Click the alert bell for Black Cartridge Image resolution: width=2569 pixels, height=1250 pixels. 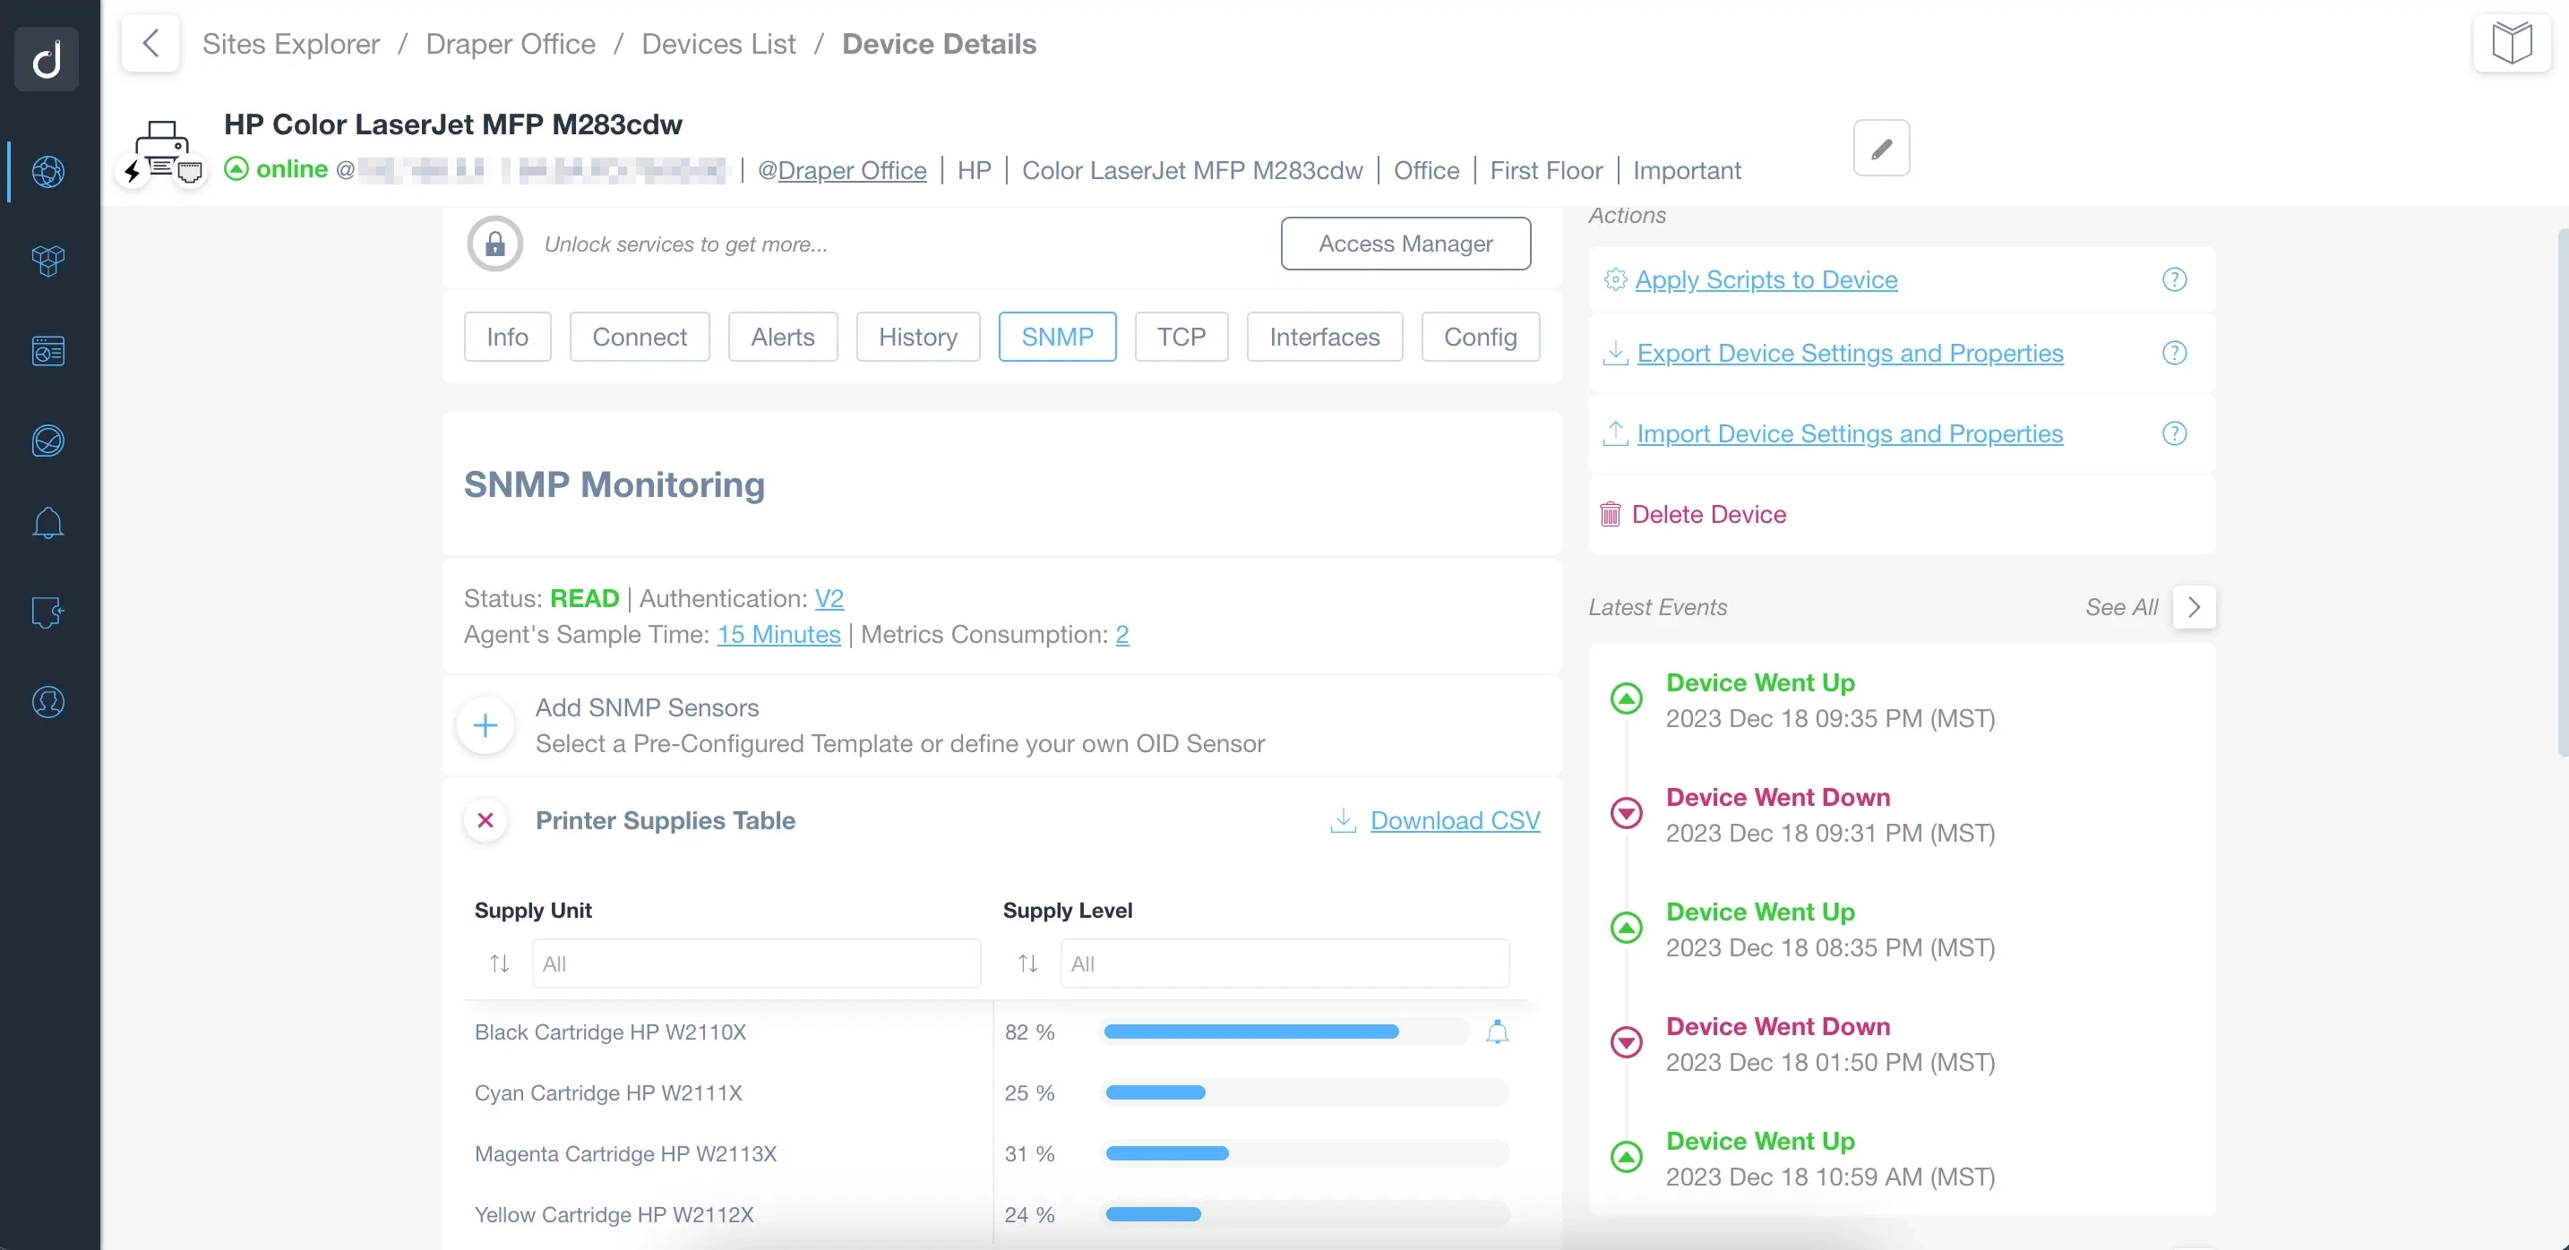coord(1497,1032)
